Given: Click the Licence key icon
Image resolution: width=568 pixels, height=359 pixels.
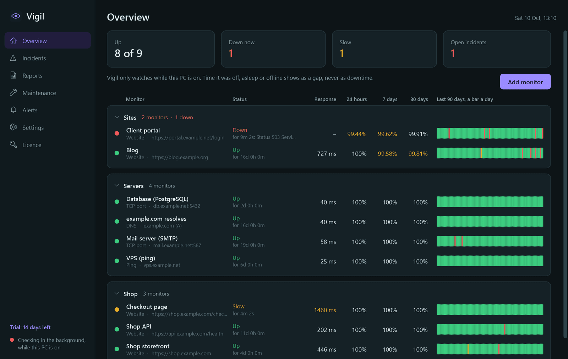Looking at the screenshot, I should coord(13,144).
